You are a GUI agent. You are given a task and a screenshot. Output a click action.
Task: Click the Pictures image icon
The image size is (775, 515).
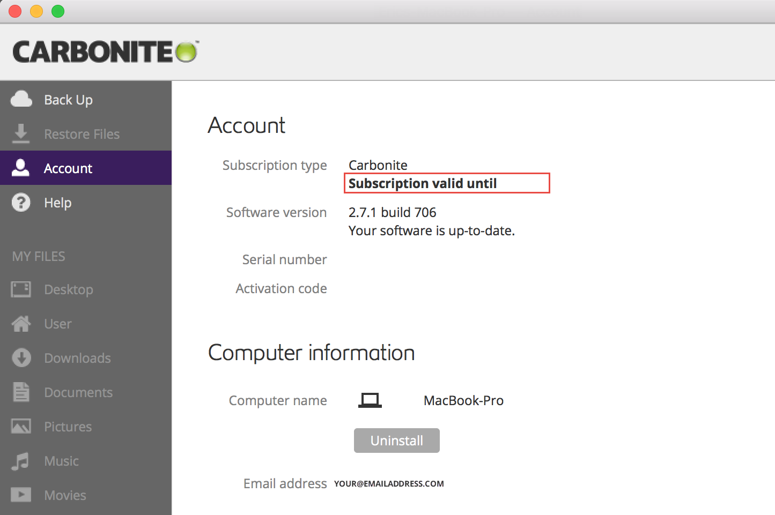21,426
